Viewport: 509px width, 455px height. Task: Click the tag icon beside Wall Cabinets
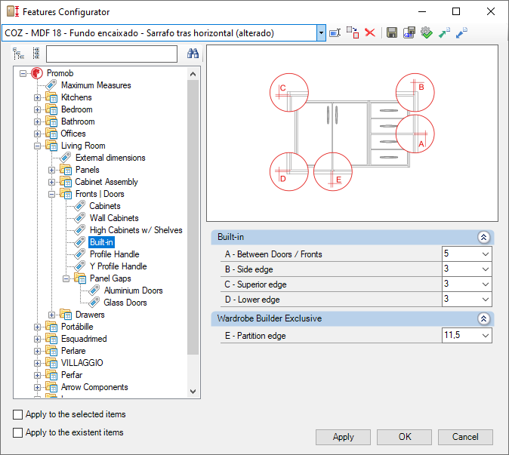(79, 218)
